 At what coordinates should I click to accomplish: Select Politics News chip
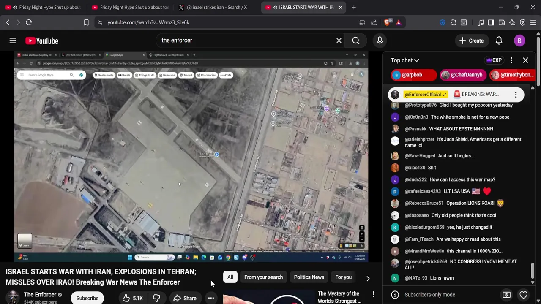(309, 277)
